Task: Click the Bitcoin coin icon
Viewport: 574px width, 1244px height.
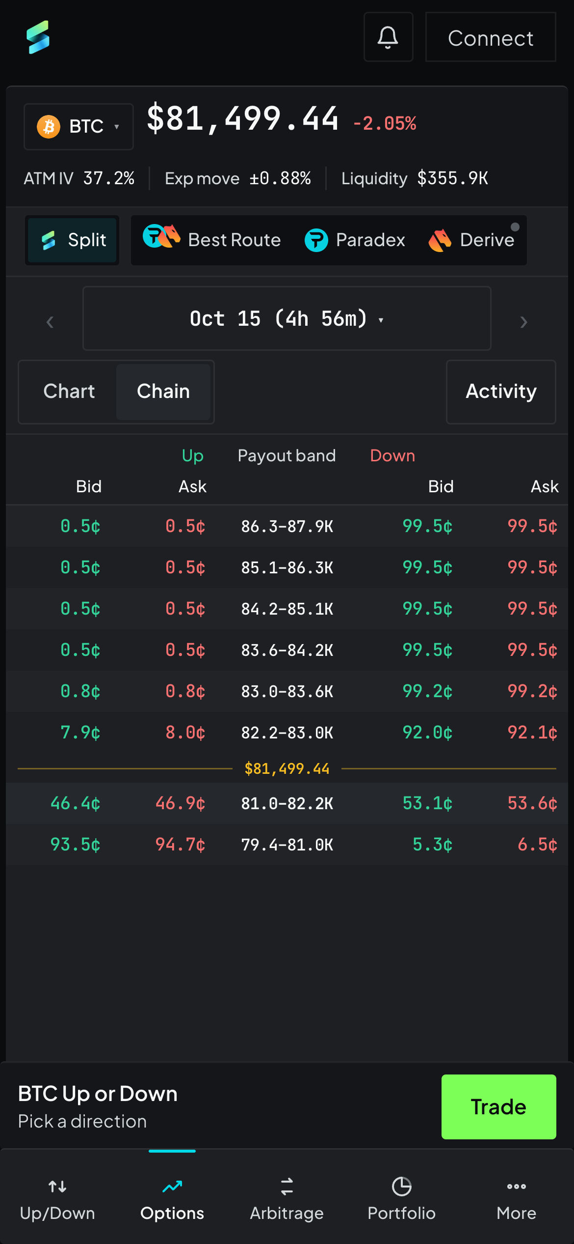Action: pyautogui.click(x=49, y=127)
